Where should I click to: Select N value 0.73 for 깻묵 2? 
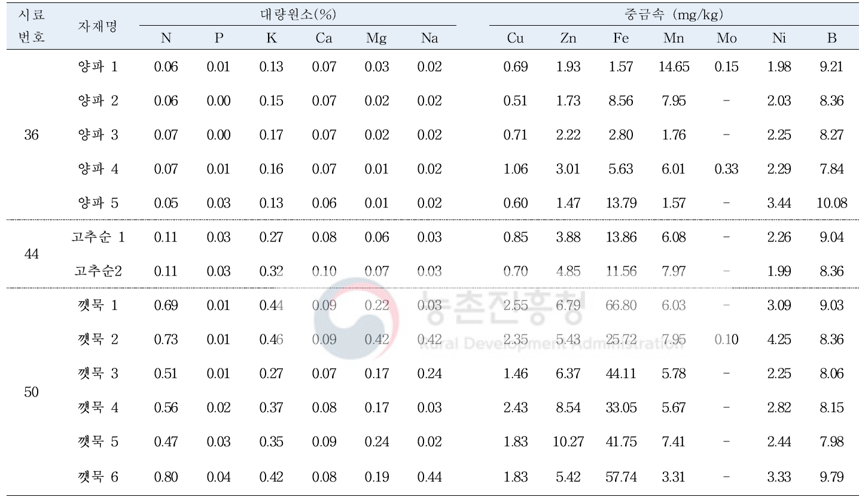(x=166, y=340)
